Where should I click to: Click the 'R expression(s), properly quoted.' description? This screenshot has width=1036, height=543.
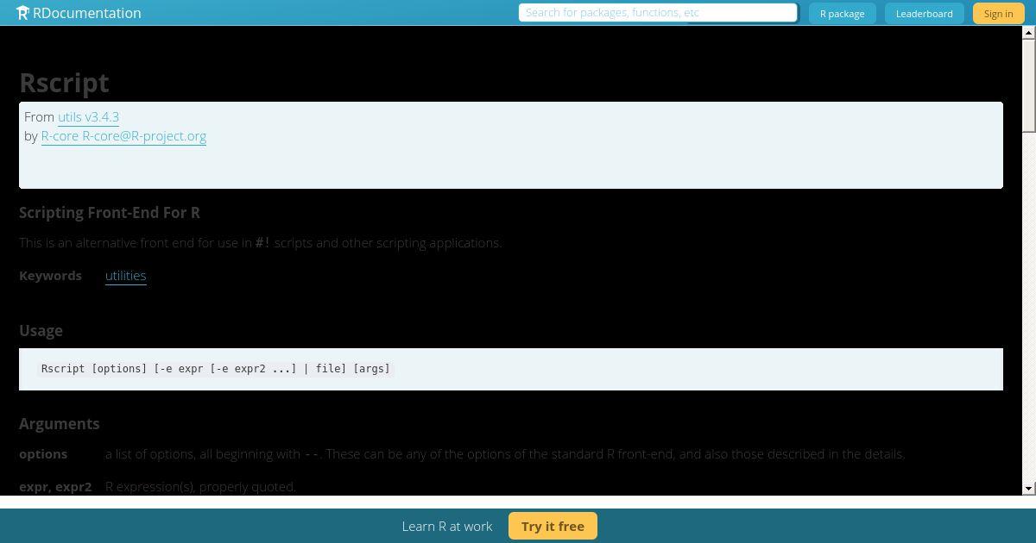(200, 487)
